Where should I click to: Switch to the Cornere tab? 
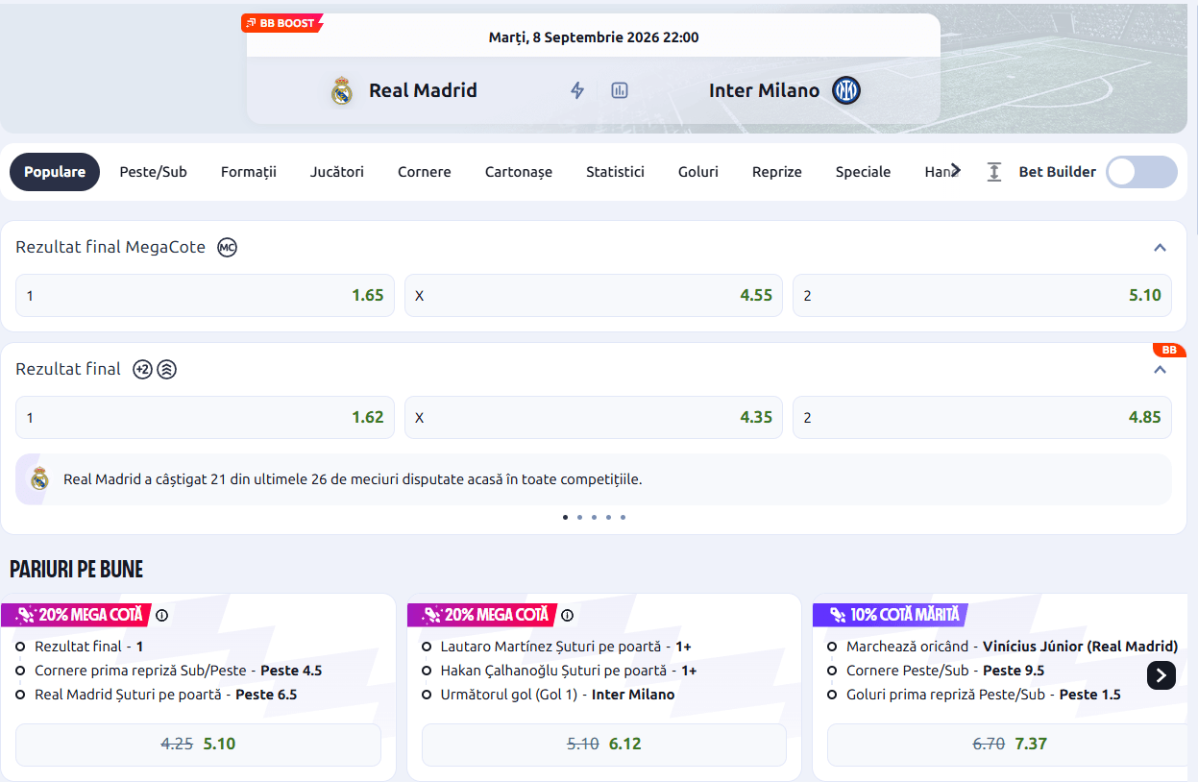coord(425,172)
